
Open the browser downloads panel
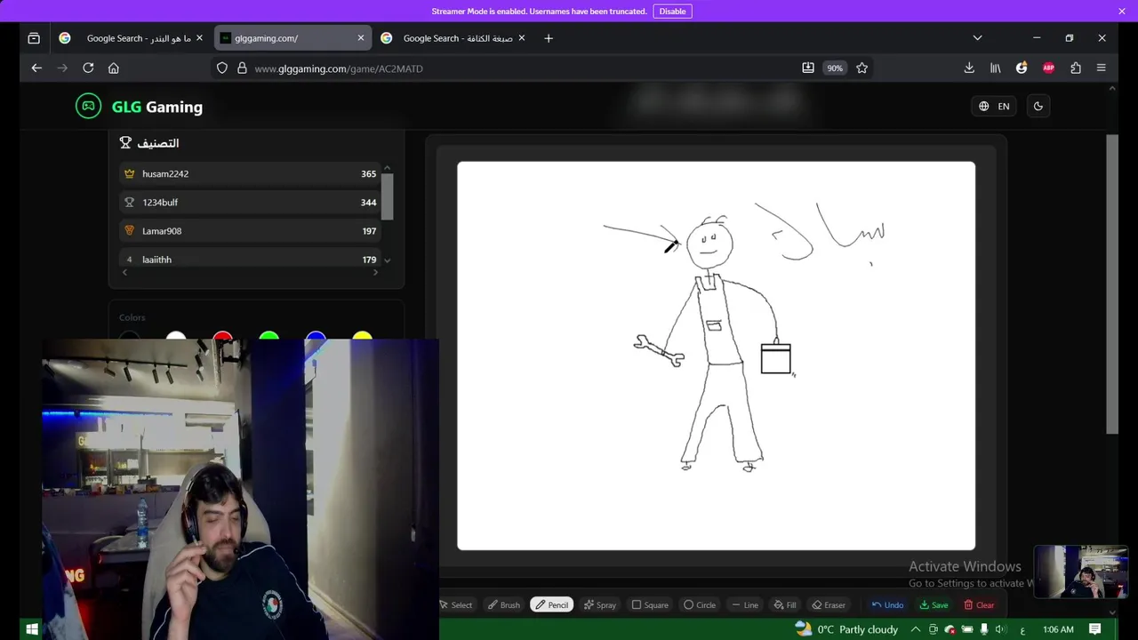[969, 68]
